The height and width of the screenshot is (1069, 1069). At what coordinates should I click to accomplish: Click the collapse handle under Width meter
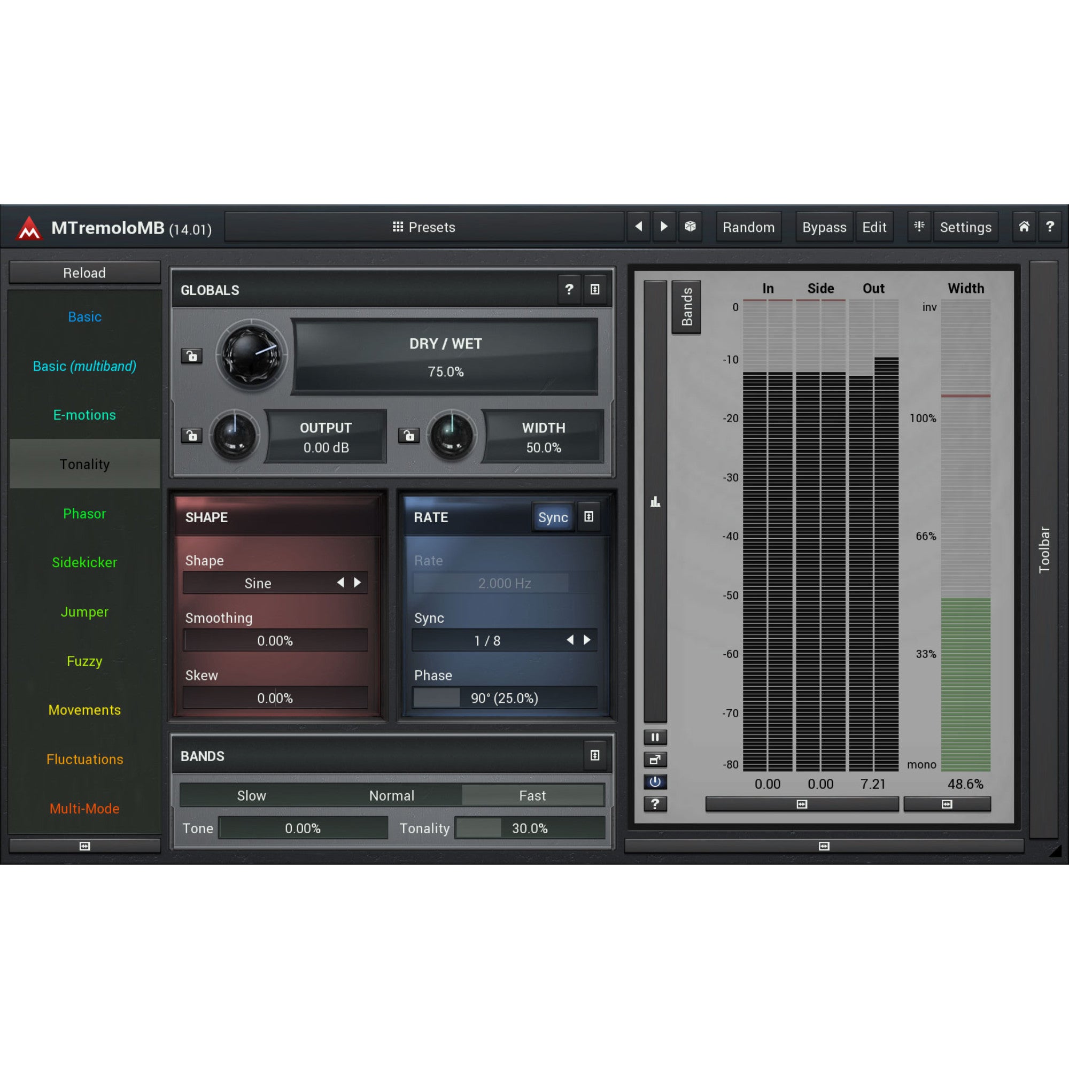[x=947, y=804]
